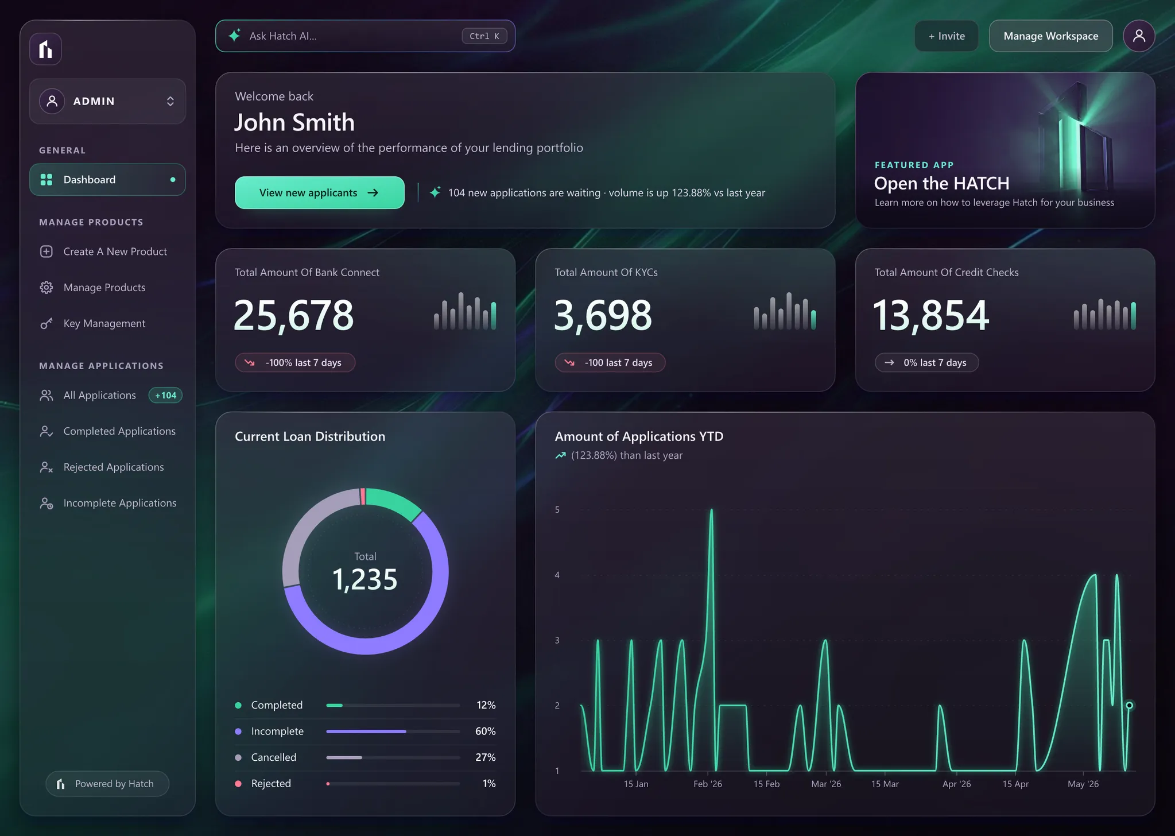Click the Credit Checks mini bar chart icon

coord(1104,314)
